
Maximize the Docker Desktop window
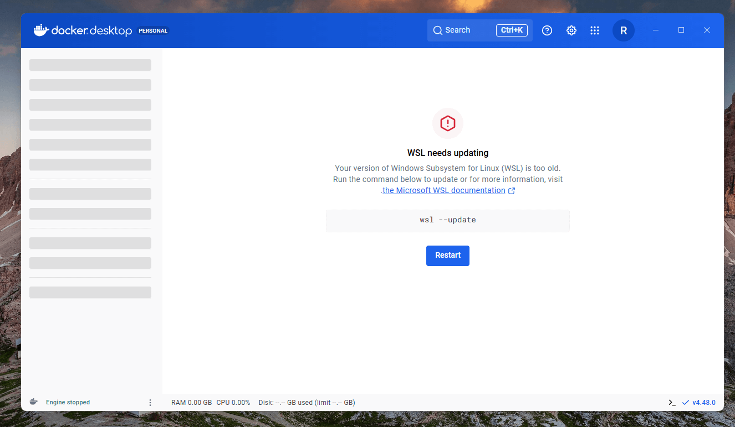pos(681,30)
